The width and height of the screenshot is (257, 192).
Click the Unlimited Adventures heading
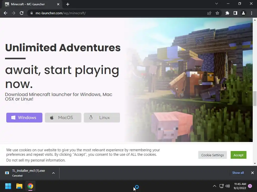(x=63, y=48)
